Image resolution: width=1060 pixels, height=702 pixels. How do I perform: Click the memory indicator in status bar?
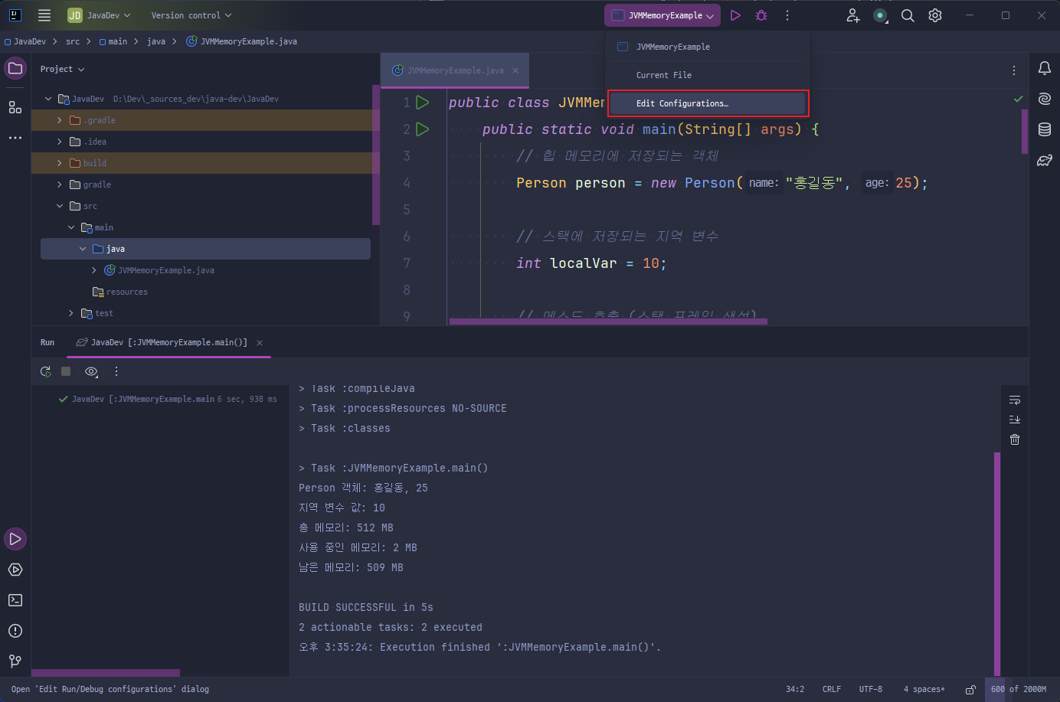(1018, 689)
